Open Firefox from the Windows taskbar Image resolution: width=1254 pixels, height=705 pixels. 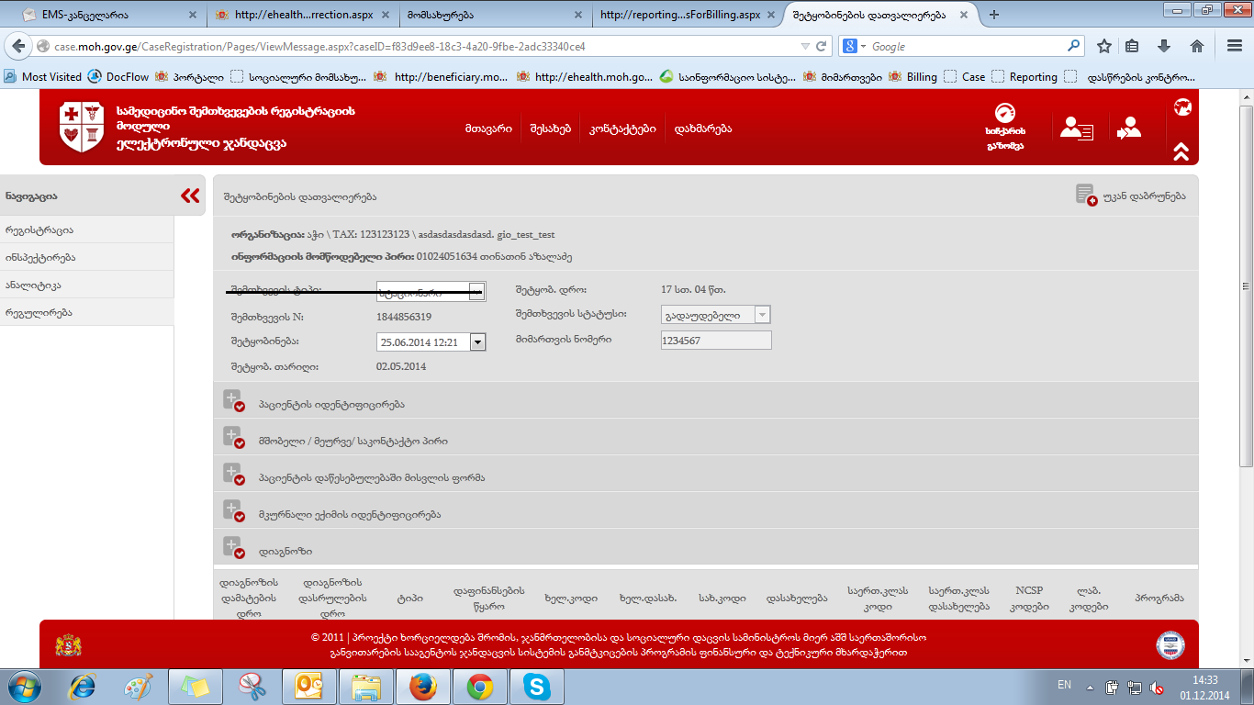[x=421, y=686]
